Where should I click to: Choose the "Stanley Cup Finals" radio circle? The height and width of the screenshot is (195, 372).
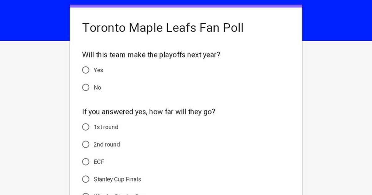point(86,179)
